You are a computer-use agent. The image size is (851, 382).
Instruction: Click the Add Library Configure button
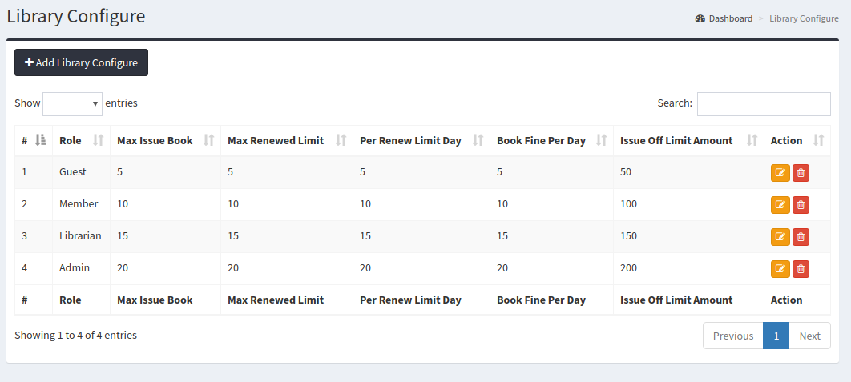pos(81,63)
